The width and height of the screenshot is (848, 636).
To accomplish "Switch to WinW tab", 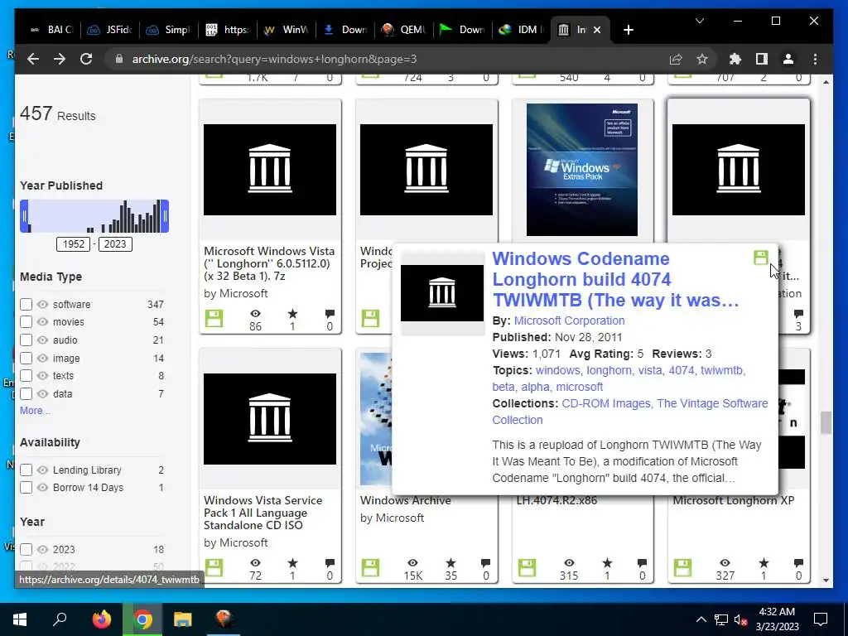I will point(286,30).
